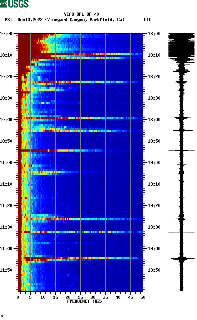This screenshot has width=197, height=320.
Task: Click the '10:20' PST time label
Action: tap(6, 77)
